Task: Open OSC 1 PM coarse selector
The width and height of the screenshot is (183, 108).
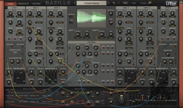Action: pyautogui.click(x=30, y=28)
